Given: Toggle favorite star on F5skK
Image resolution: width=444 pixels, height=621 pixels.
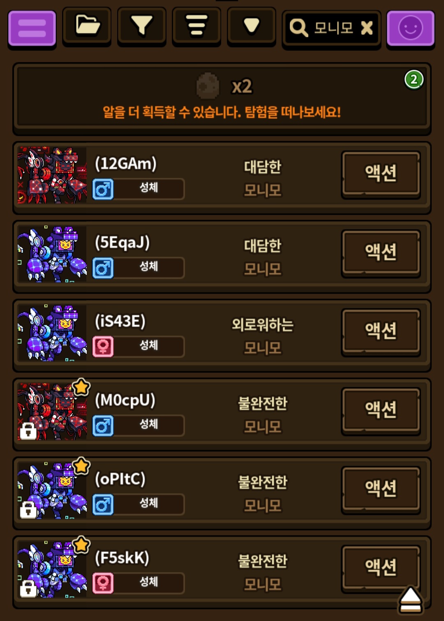Looking at the screenshot, I should click(81, 545).
